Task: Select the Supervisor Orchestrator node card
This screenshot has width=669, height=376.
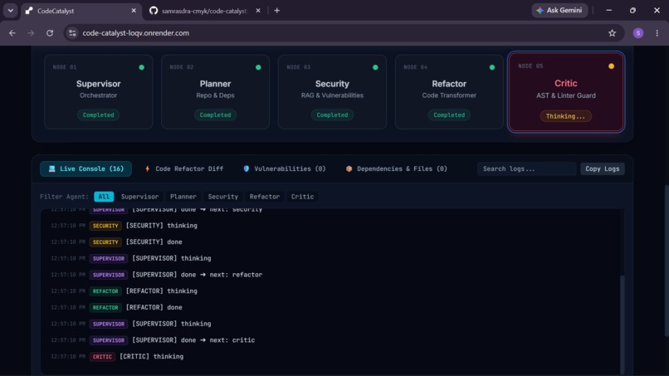Action: [x=99, y=92]
